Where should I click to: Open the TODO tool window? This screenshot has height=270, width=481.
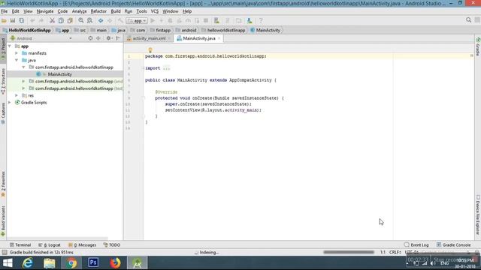[x=112, y=245]
